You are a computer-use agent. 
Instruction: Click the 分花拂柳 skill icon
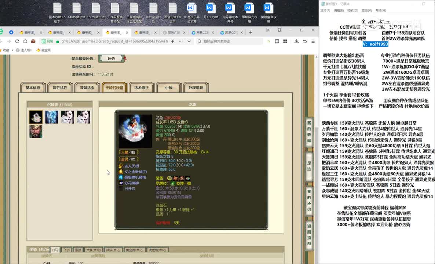tap(121, 183)
